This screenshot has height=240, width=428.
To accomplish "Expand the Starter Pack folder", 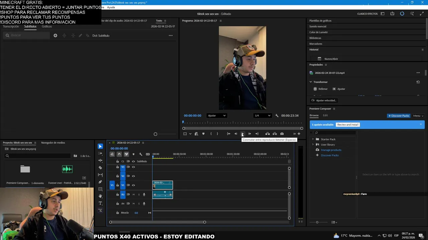I will point(313,139).
